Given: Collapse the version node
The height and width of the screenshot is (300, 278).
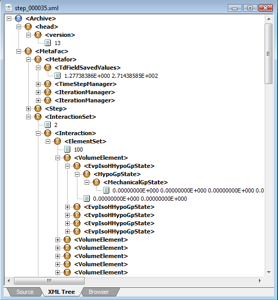Looking at the screenshot, I should pyautogui.click(x=28, y=35).
